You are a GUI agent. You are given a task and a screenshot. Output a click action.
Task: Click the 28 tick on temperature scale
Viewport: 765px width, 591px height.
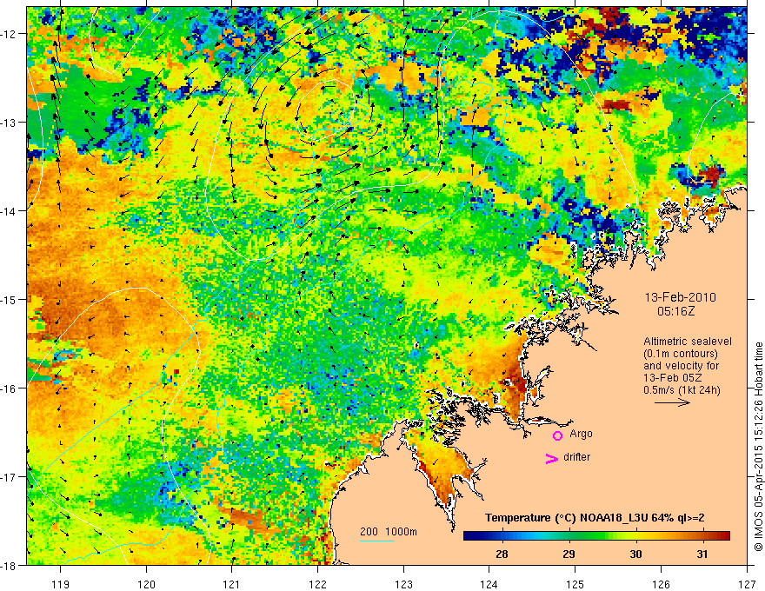[502, 554]
